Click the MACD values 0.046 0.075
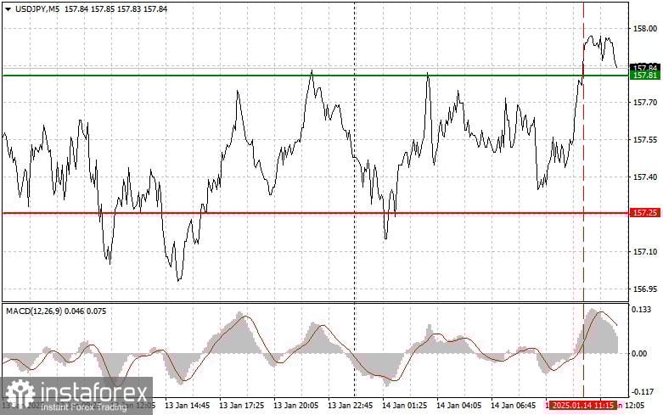 coord(86,311)
